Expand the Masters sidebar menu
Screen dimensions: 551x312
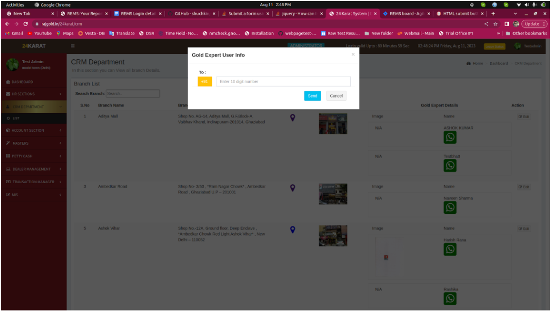pyautogui.click(x=33, y=143)
